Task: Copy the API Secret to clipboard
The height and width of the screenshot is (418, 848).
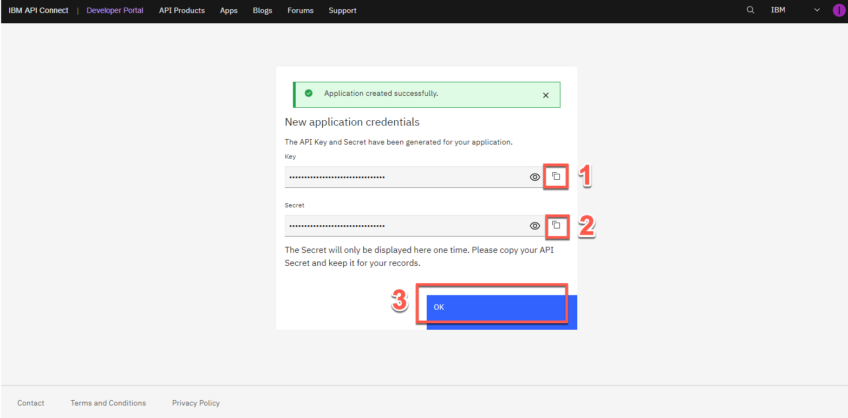Action: point(556,225)
